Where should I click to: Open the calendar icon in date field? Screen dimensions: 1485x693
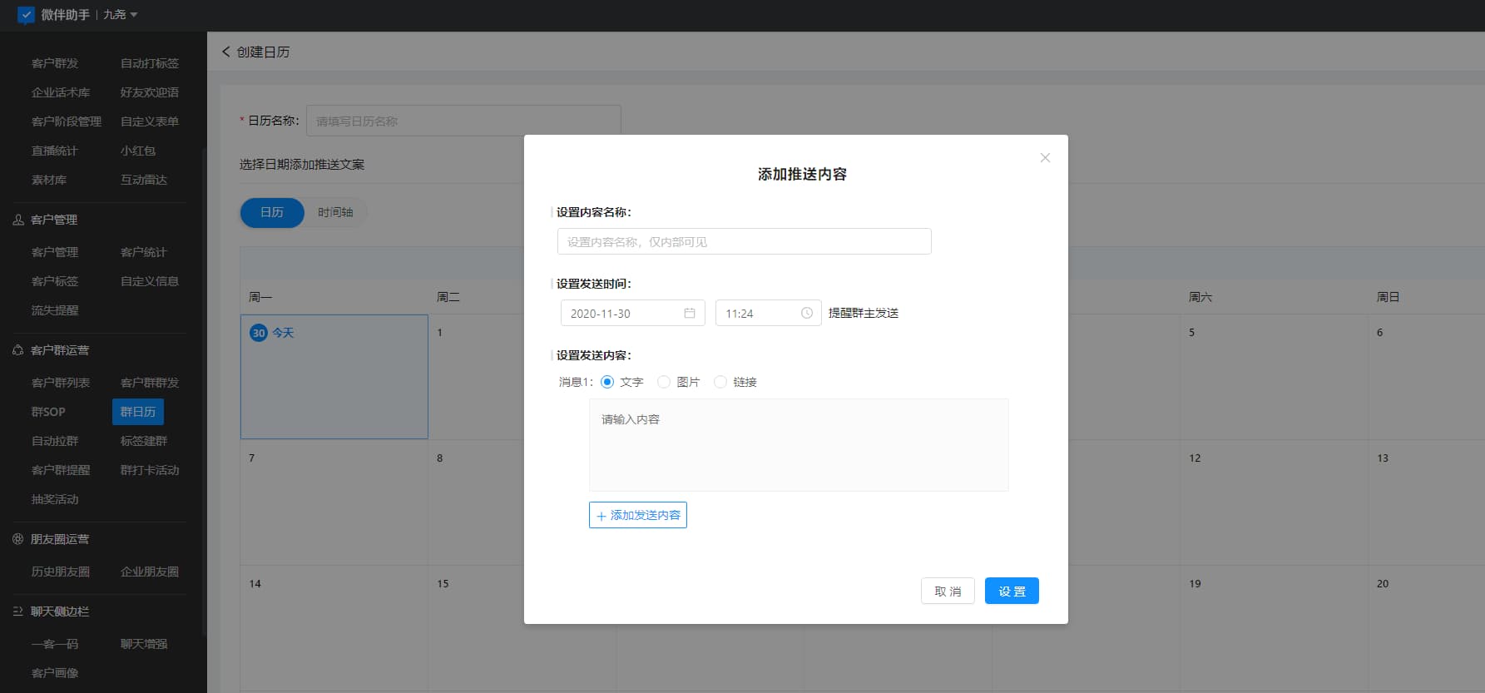point(690,314)
